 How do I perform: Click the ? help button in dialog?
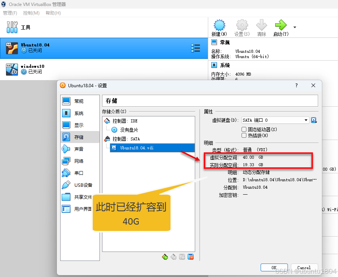[296, 85]
